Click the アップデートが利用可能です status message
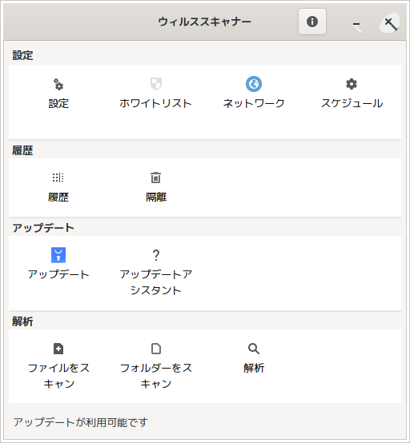The height and width of the screenshot is (443, 410). 81,422
